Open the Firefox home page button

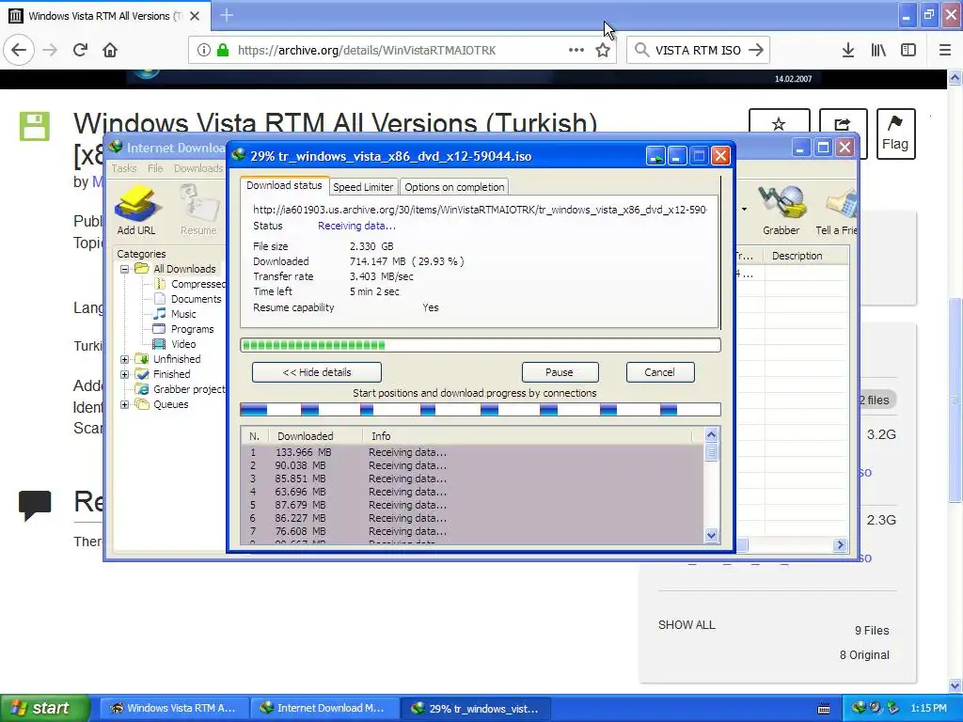(x=110, y=50)
